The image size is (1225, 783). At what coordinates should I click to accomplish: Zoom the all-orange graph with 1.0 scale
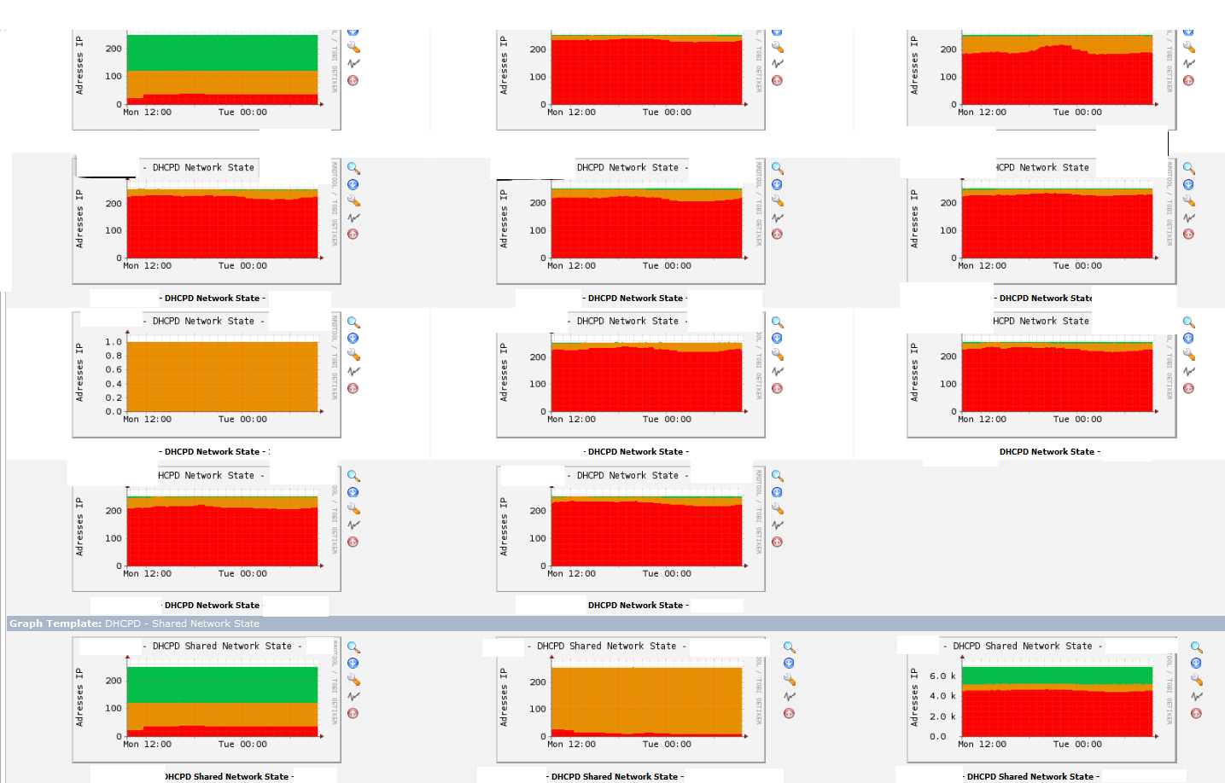[x=353, y=322]
